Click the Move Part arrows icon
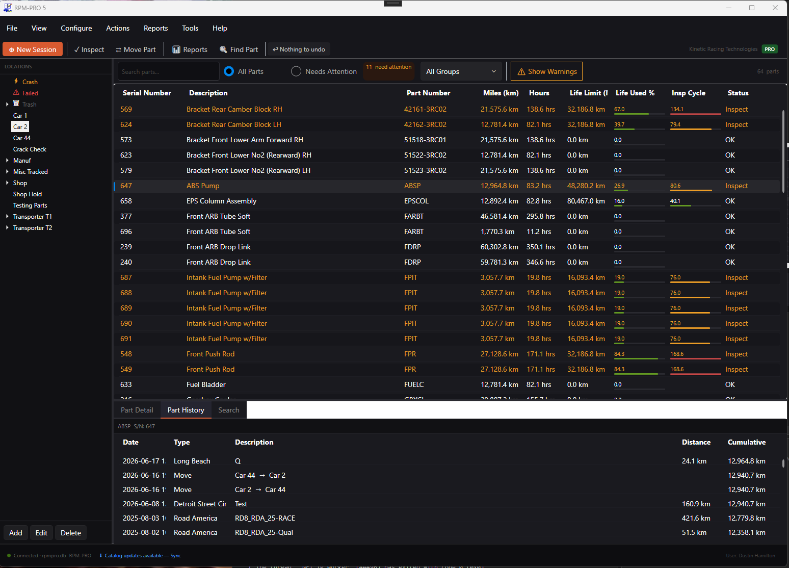This screenshot has height=568, width=789. 118,50
